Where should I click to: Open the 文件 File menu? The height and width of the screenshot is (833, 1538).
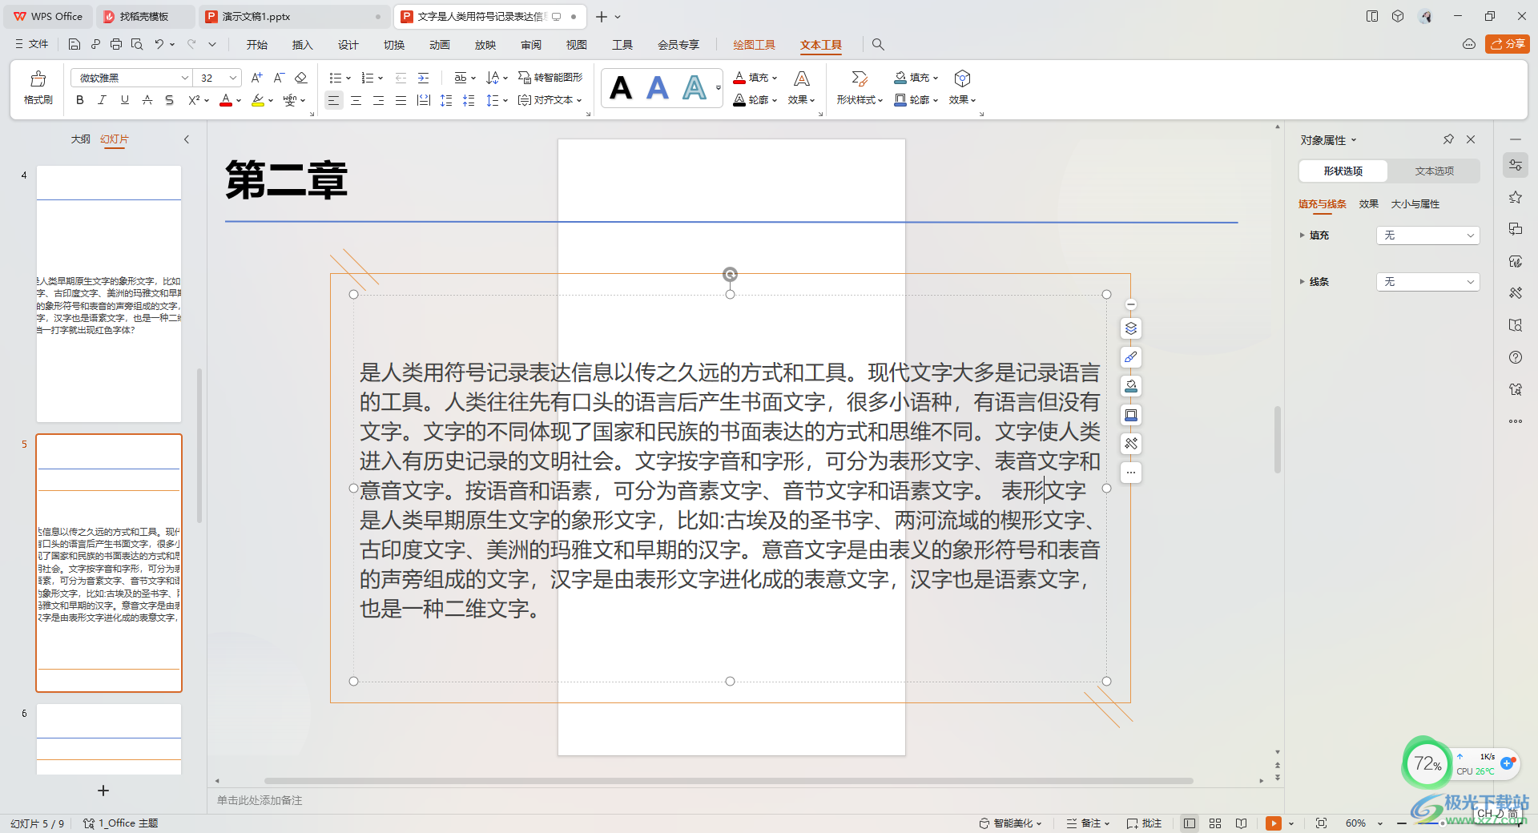pyautogui.click(x=32, y=44)
